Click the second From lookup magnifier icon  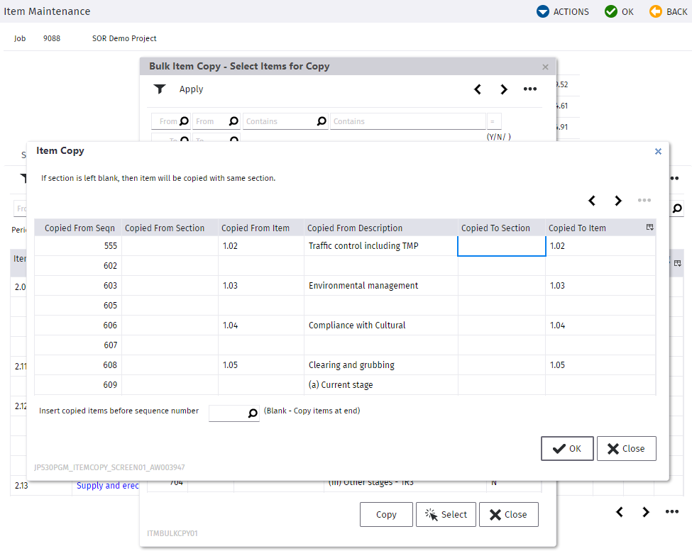click(234, 121)
